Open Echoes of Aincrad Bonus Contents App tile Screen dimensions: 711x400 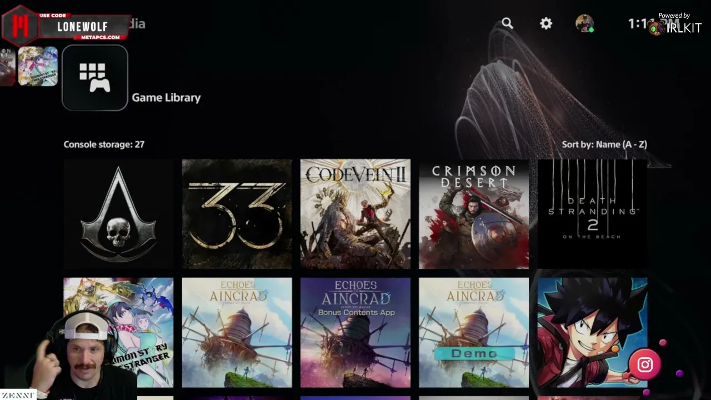click(x=355, y=332)
